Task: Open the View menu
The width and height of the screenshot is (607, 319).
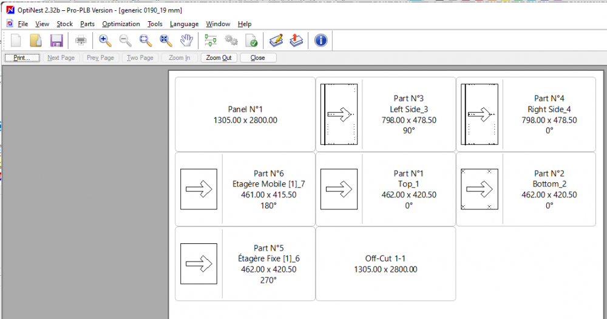Action: 42,24
